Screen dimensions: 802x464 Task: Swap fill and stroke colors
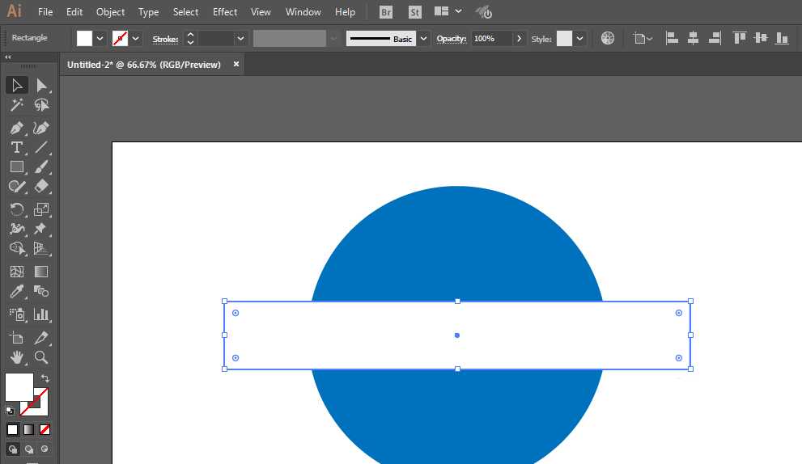tap(45, 378)
